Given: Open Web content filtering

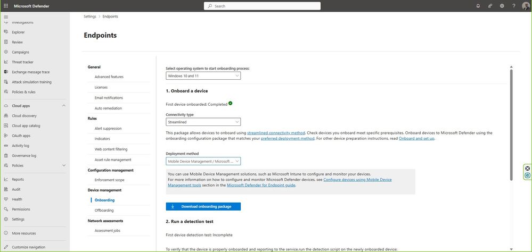Looking at the screenshot, I should [111, 149].
